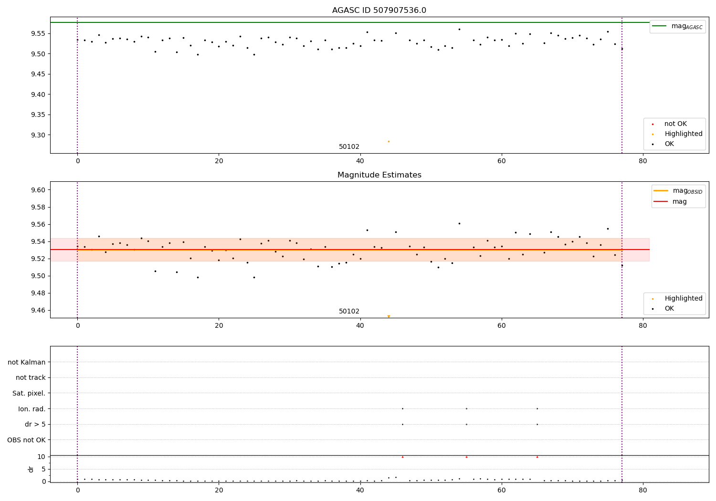Click the 60 x-tick under Magnitude Estimates plot
This screenshot has height=501, width=716.
pos(501,325)
